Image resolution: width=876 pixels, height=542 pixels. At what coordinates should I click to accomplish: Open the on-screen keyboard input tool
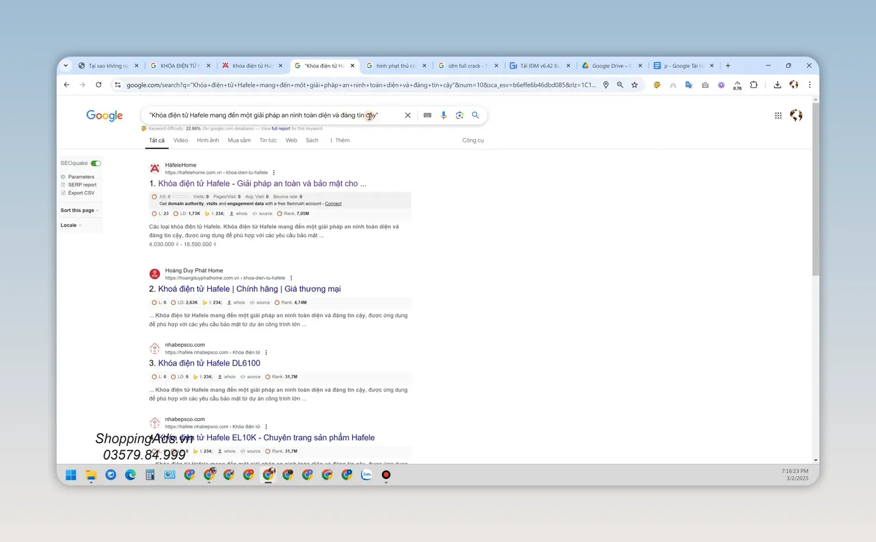coord(427,116)
